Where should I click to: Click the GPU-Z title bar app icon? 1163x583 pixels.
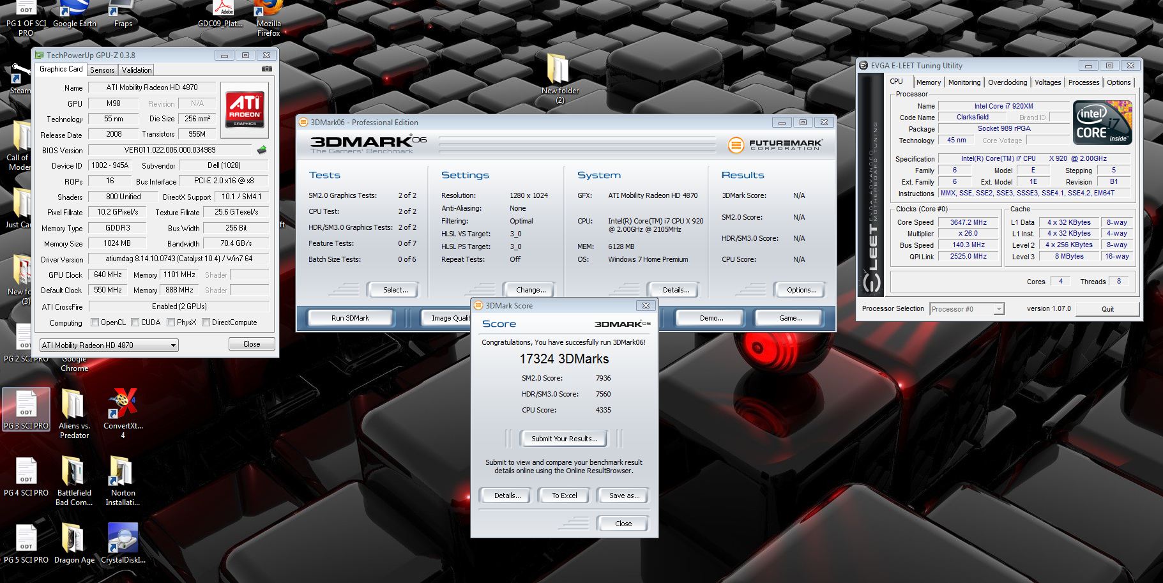pyautogui.click(x=40, y=56)
